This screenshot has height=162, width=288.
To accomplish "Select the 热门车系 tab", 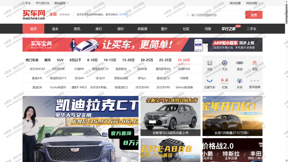I will tap(32, 60).
